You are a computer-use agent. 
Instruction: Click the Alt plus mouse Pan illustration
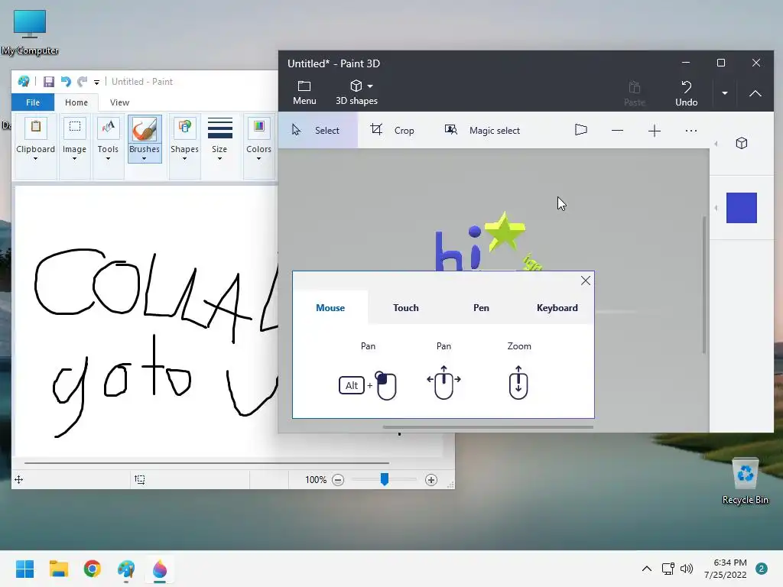(x=368, y=385)
